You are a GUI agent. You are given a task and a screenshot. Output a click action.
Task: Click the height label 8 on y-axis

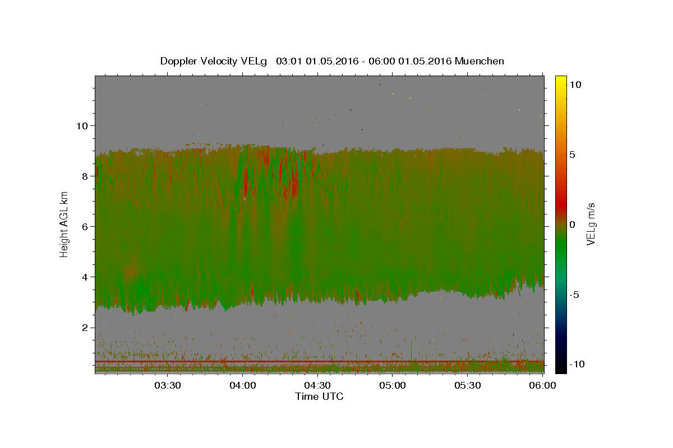click(85, 176)
